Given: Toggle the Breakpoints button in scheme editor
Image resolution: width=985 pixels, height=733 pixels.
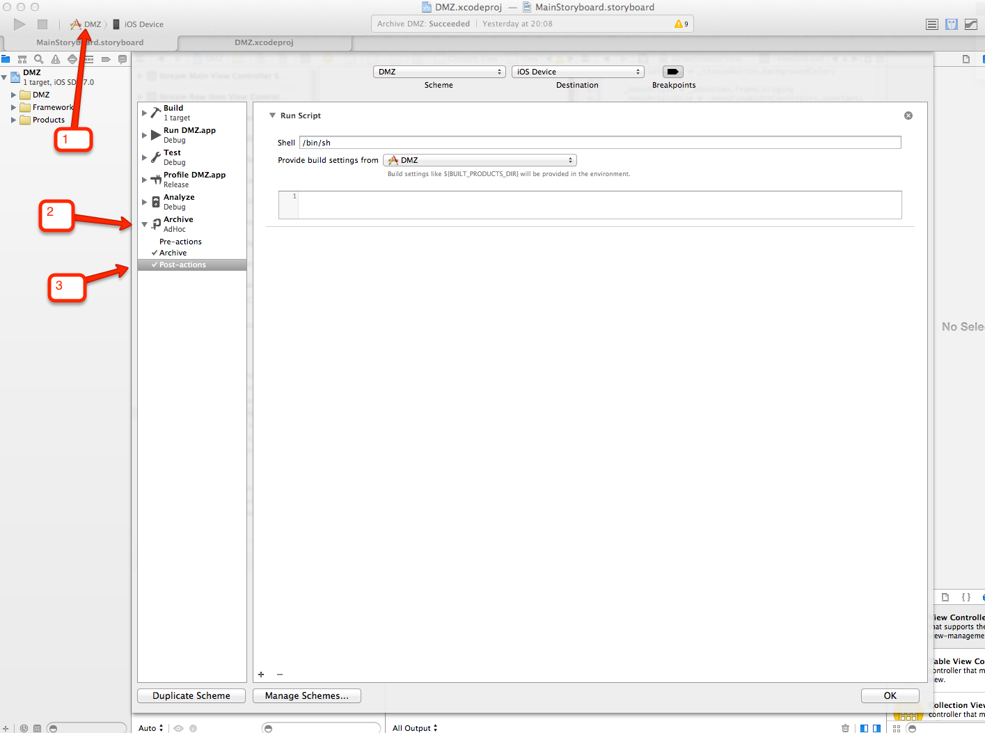Looking at the screenshot, I should pyautogui.click(x=672, y=72).
